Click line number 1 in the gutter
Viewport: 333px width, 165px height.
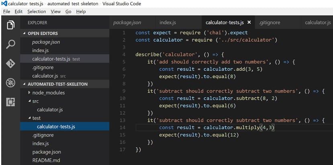(124, 33)
